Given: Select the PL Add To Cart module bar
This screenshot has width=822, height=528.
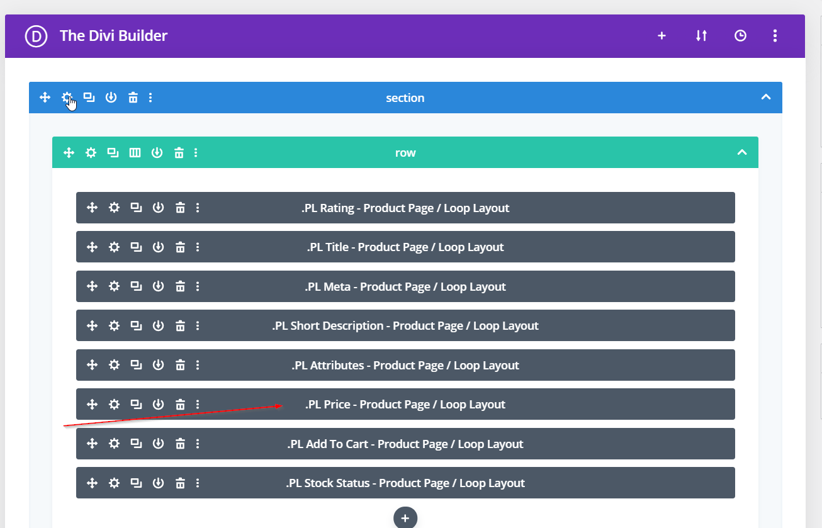Looking at the screenshot, I should coord(405,444).
